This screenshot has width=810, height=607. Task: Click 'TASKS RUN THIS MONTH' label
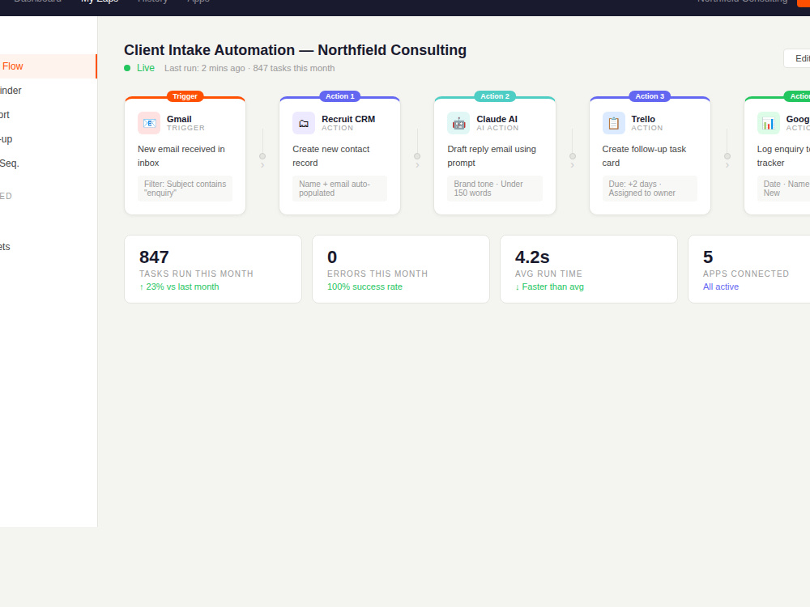(x=196, y=274)
